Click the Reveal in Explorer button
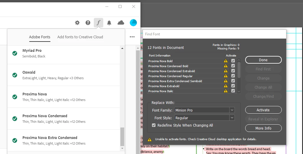This screenshot has height=154, width=303. click(x=263, y=119)
